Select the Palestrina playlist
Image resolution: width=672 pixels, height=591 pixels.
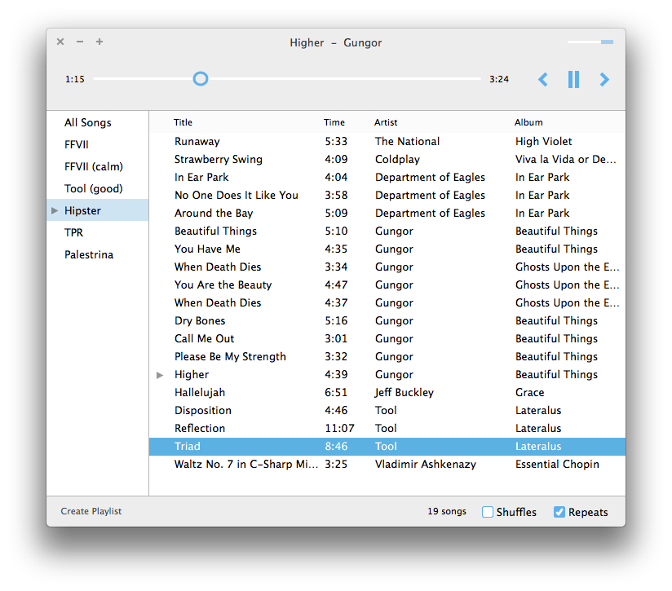tap(98, 254)
